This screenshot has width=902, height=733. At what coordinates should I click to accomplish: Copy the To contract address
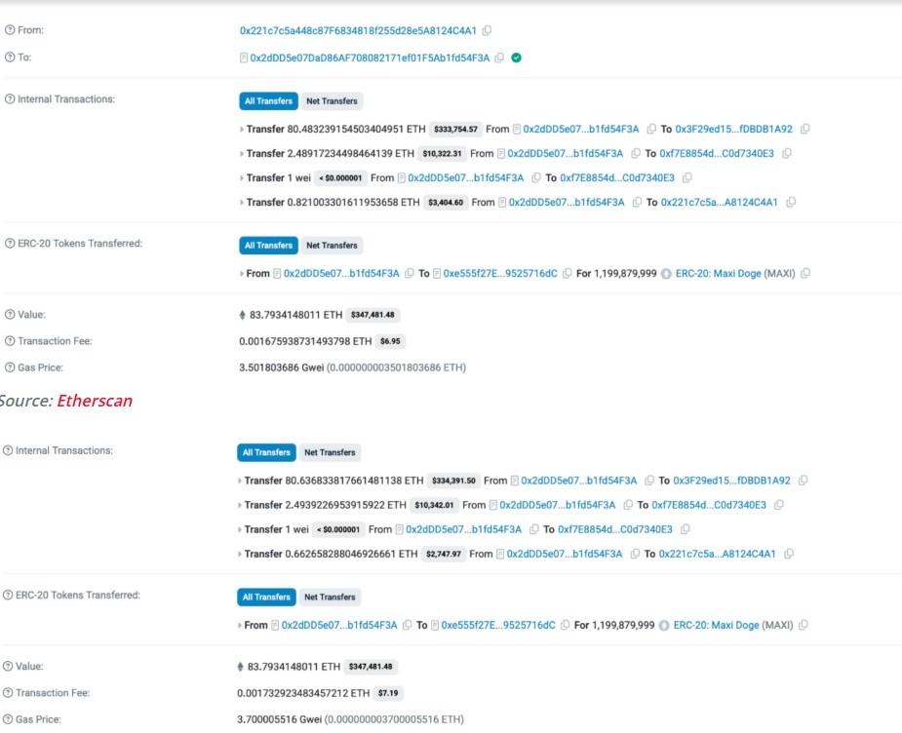click(499, 58)
